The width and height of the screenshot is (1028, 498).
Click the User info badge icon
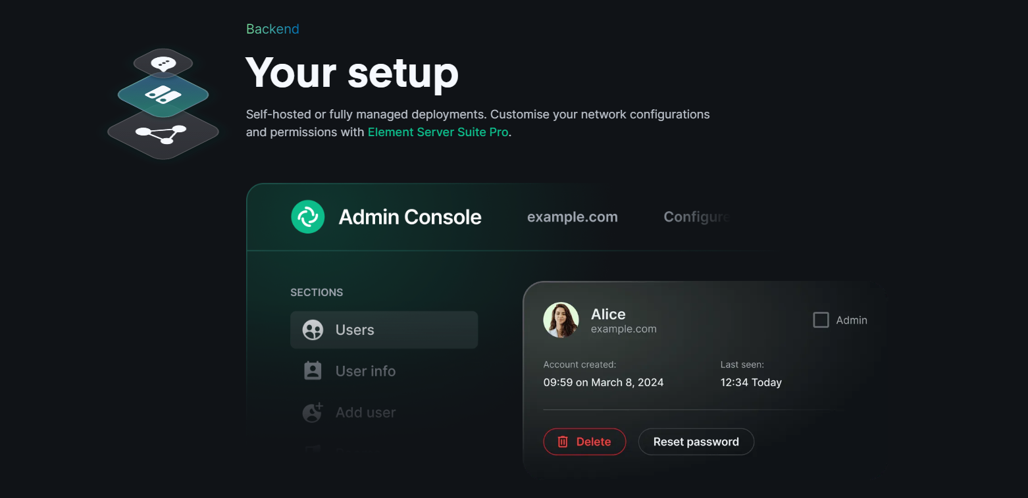click(x=313, y=371)
